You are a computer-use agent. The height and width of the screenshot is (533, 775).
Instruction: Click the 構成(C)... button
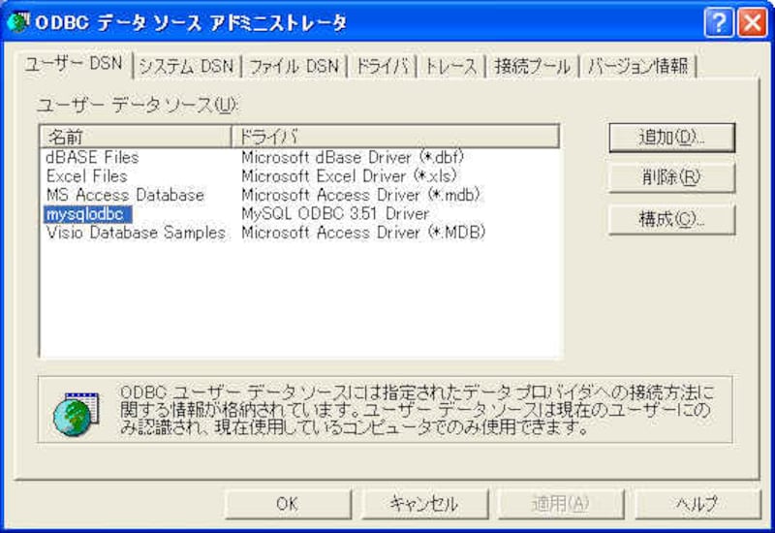click(671, 219)
